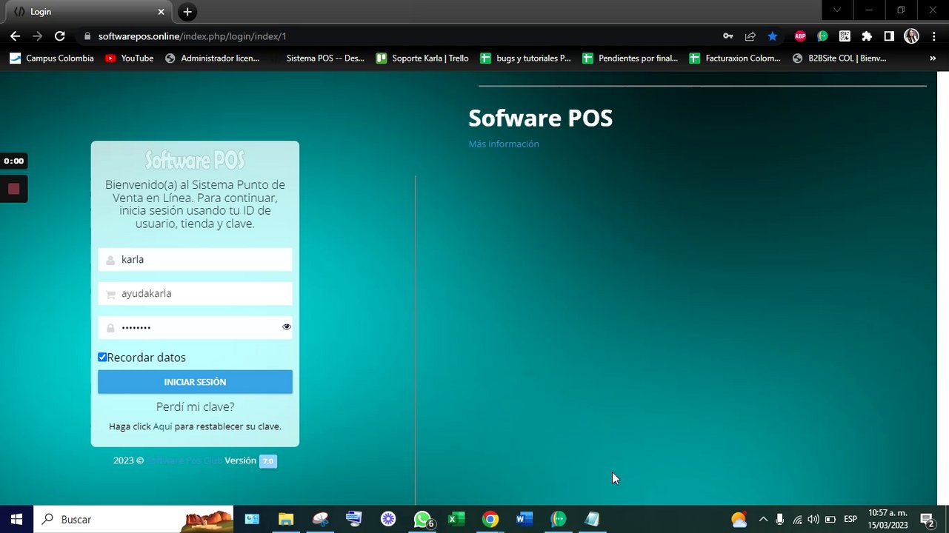Switch to Chrome in the taskbar
Image resolution: width=949 pixels, height=533 pixels.
tap(490, 520)
